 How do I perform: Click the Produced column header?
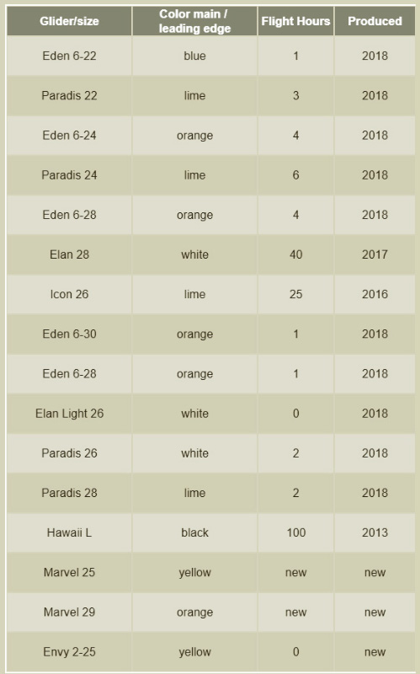[x=375, y=21]
